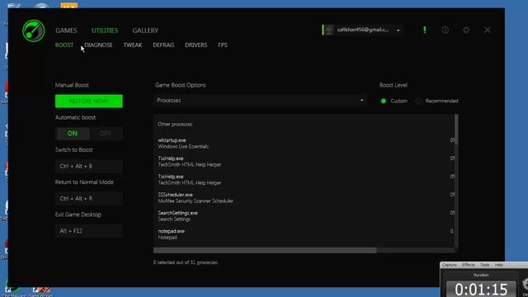The height and width of the screenshot is (297, 528).
Task: Click the Exit Game Desktop hotkey field
Action: [x=89, y=231]
